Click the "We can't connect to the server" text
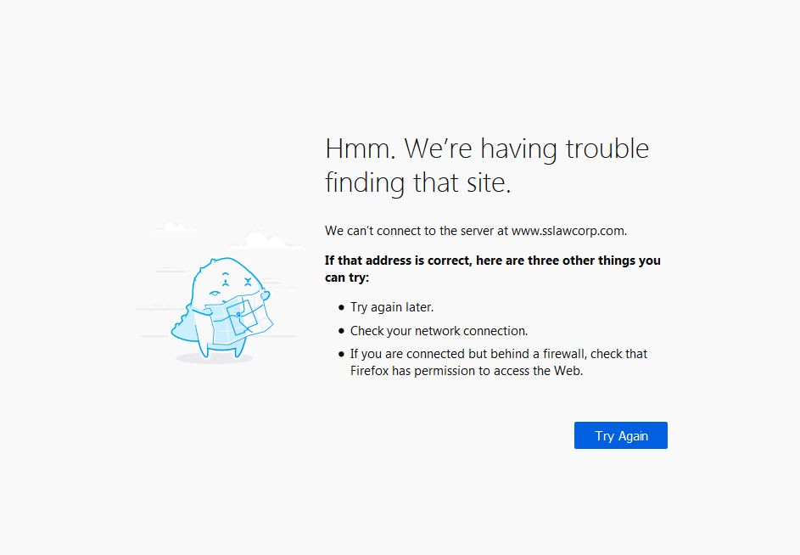800x555 pixels. (416, 230)
